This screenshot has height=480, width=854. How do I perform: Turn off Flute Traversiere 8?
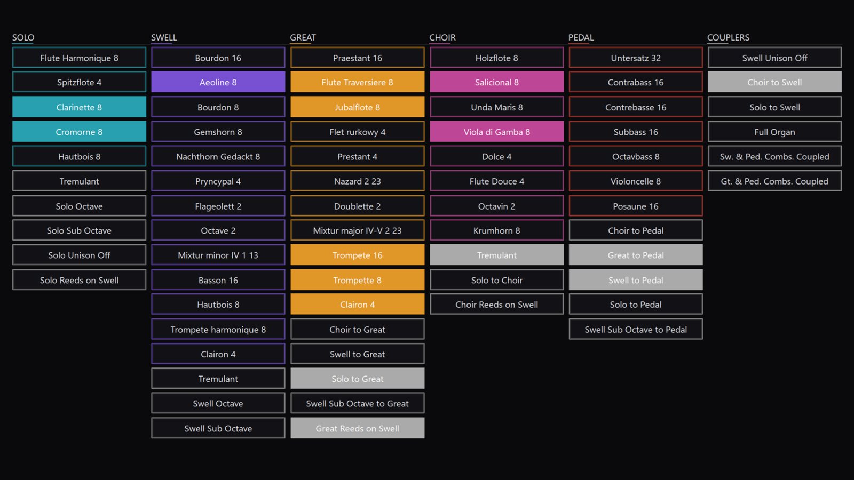point(358,82)
